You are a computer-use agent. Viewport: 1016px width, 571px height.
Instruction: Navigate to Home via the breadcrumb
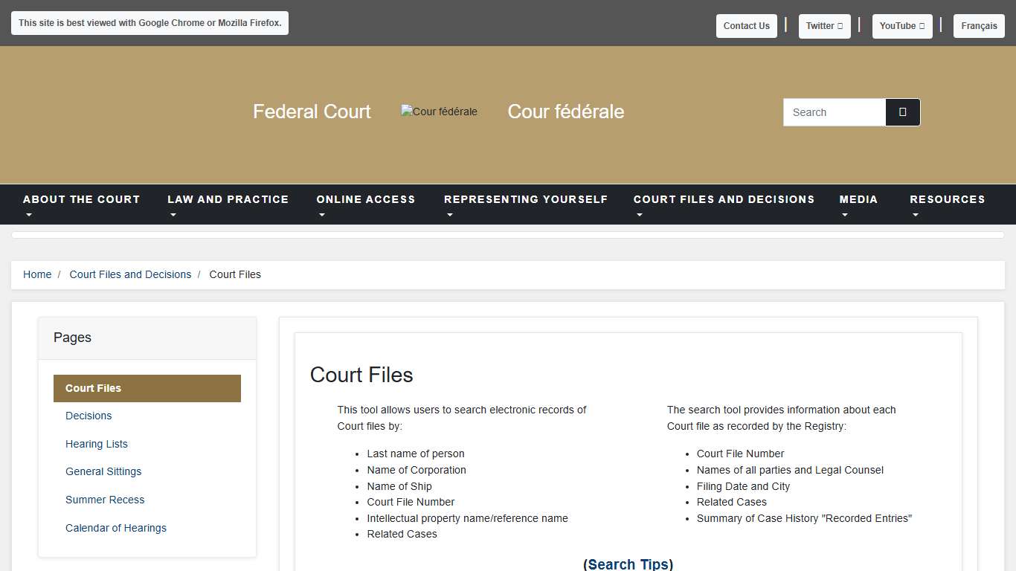click(37, 274)
